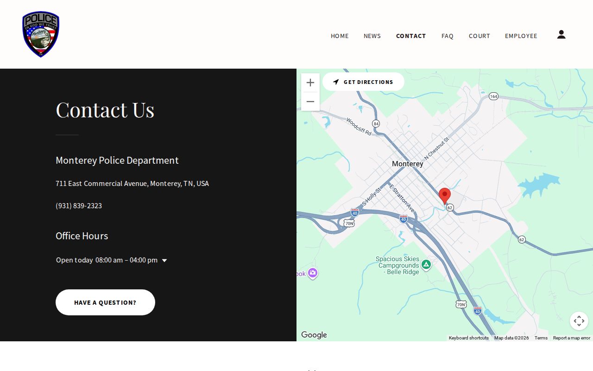
Task: Open the Google logo link on map
Action: 314,335
